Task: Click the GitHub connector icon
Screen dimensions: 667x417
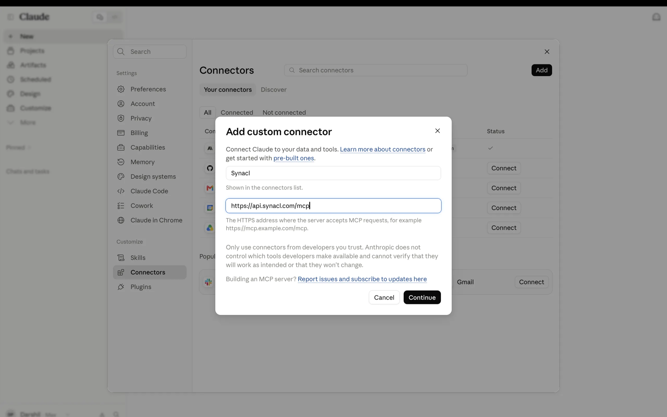Action: (210, 168)
